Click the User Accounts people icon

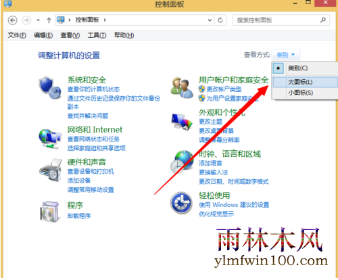tap(182, 88)
